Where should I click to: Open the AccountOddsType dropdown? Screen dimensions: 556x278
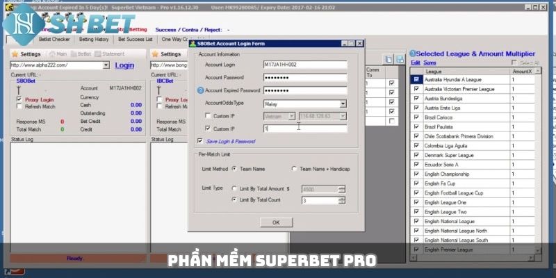click(x=343, y=104)
